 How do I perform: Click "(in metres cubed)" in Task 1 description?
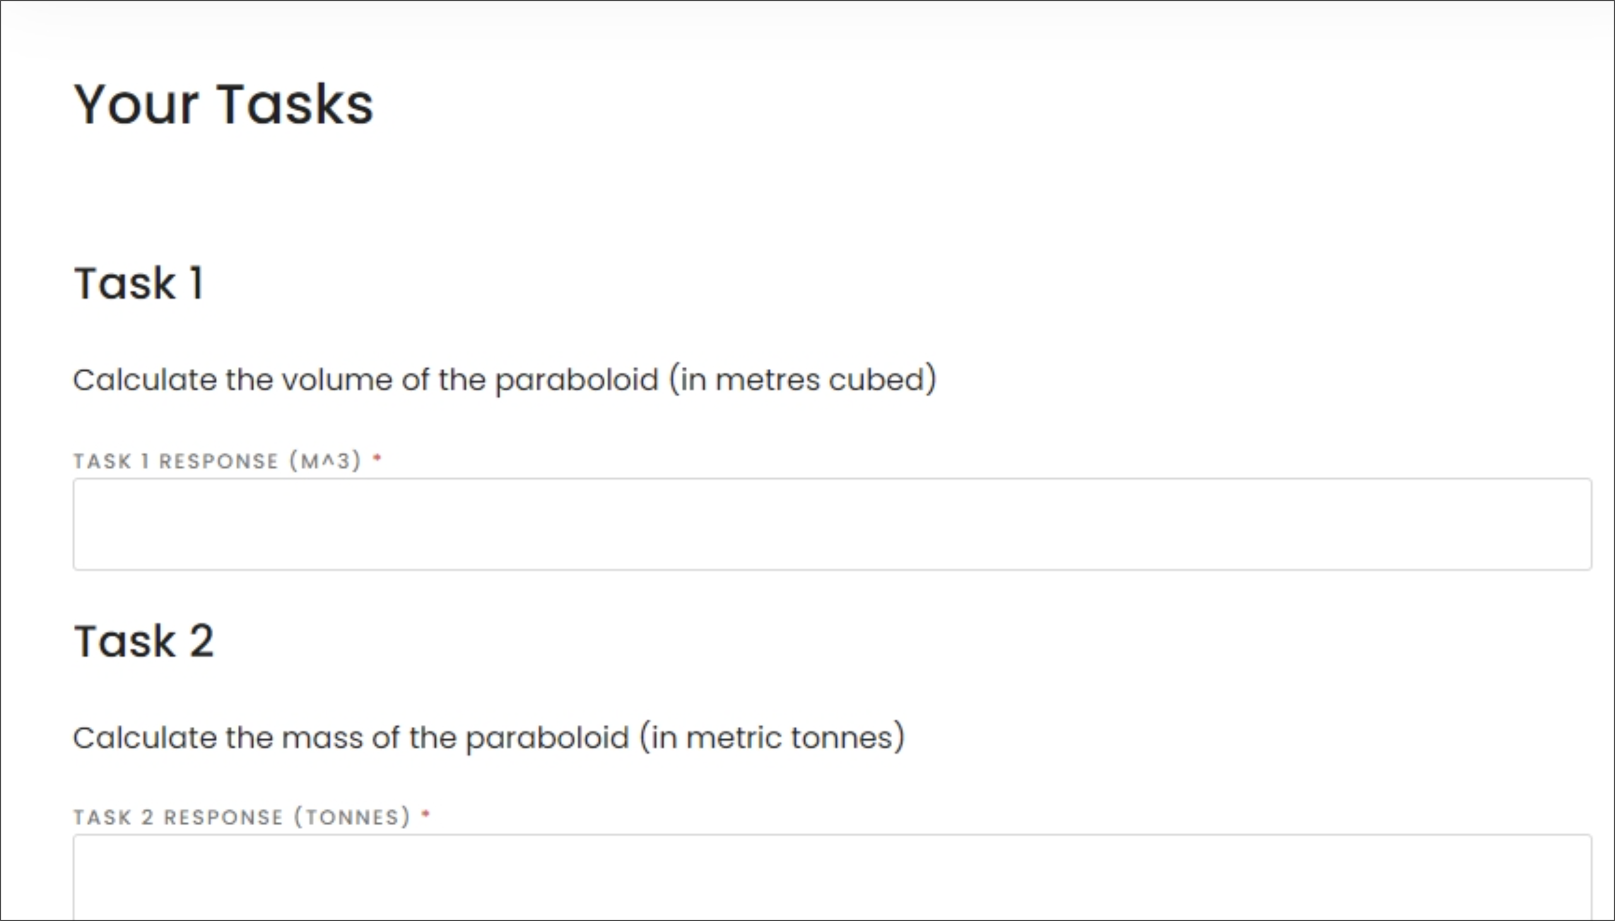pyautogui.click(x=802, y=380)
